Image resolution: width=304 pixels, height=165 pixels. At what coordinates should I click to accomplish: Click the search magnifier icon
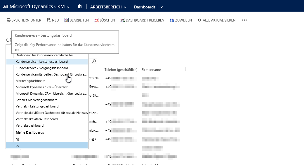coord(94,61)
